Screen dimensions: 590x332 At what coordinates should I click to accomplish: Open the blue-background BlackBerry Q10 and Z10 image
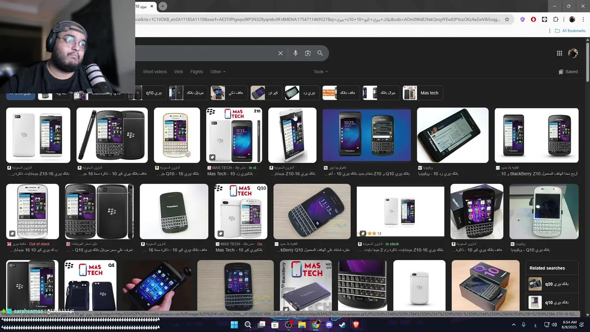click(x=366, y=136)
